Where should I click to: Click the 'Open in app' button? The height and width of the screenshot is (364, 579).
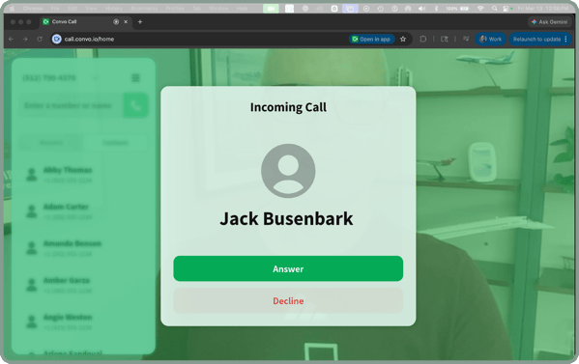coord(371,39)
